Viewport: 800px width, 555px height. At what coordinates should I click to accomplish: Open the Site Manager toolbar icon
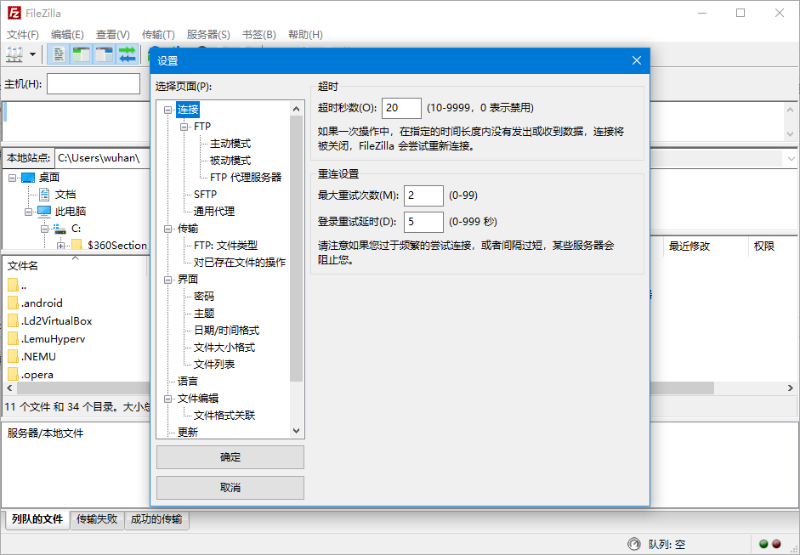click(x=14, y=54)
